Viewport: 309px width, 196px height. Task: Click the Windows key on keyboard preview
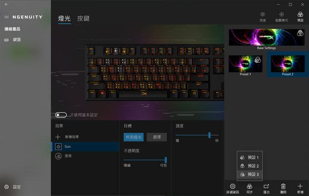[x=102, y=94]
